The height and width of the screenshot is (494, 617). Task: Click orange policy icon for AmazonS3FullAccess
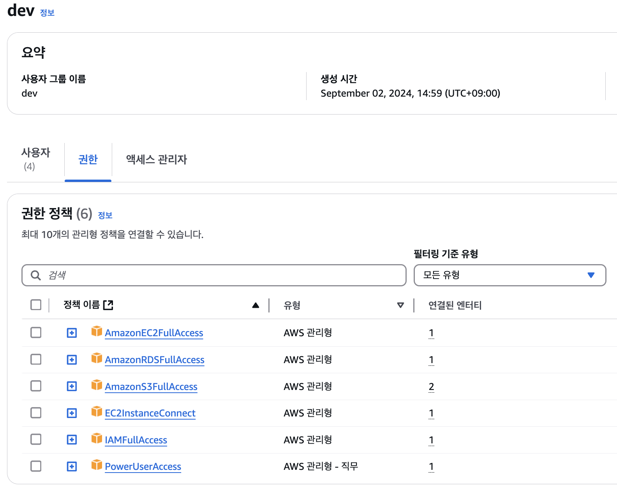tap(97, 385)
